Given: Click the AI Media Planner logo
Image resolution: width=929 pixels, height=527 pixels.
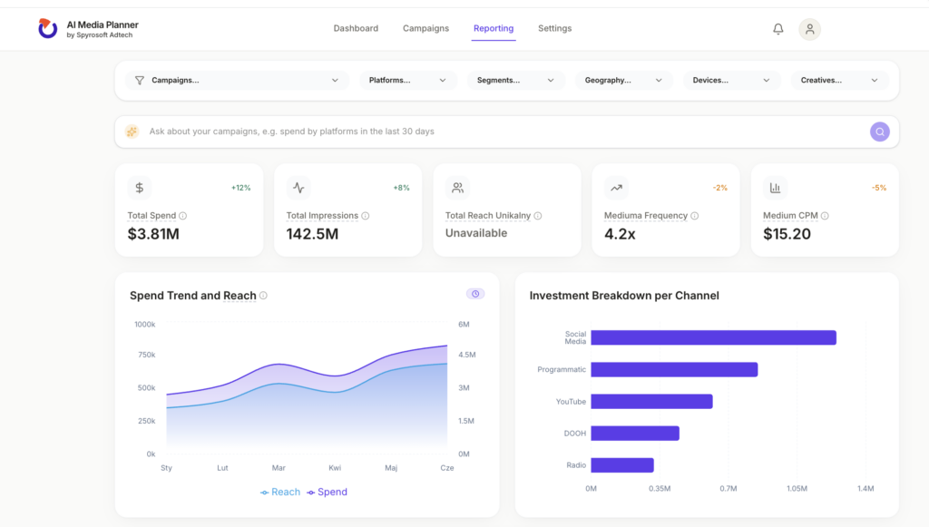Looking at the screenshot, I should pyautogui.click(x=47, y=28).
